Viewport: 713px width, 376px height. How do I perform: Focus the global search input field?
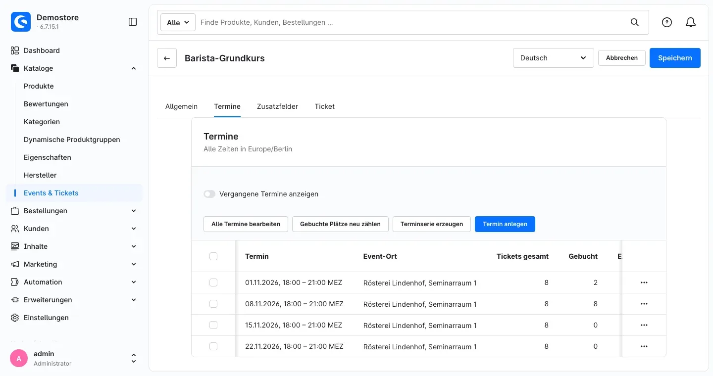tap(411, 22)
